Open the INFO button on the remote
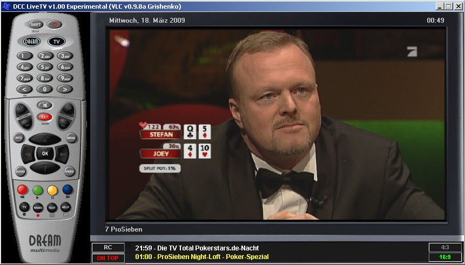The height and width of the screenshot is (265, 465). (x=19, y=138)
